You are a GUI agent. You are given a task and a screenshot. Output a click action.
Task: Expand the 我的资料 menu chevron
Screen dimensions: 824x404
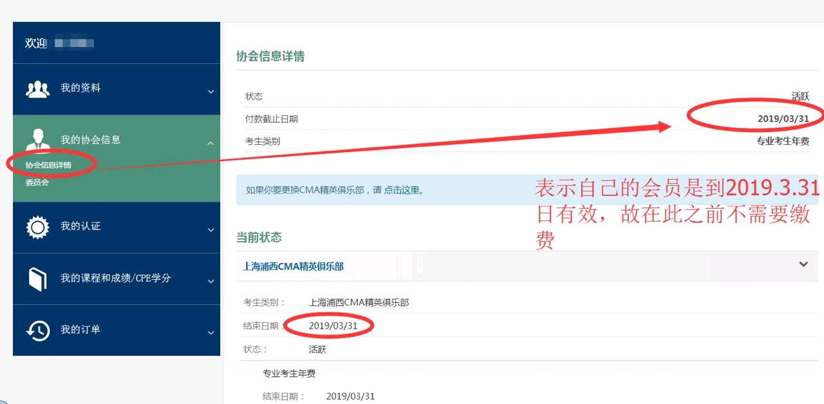click(211, 91)
